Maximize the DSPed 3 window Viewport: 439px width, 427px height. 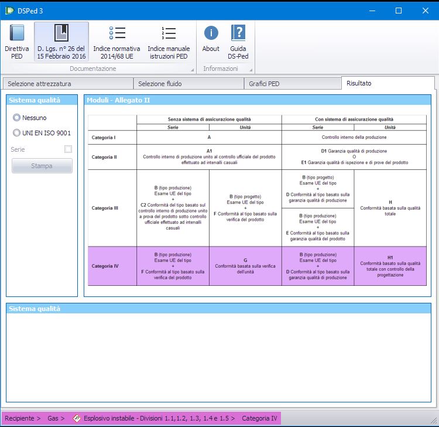click(x=399, y=11)
